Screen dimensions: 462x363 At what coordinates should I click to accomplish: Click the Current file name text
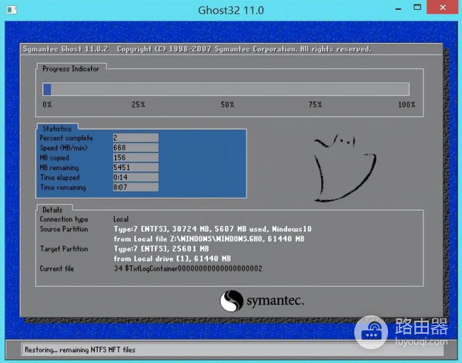click(189, 268)
